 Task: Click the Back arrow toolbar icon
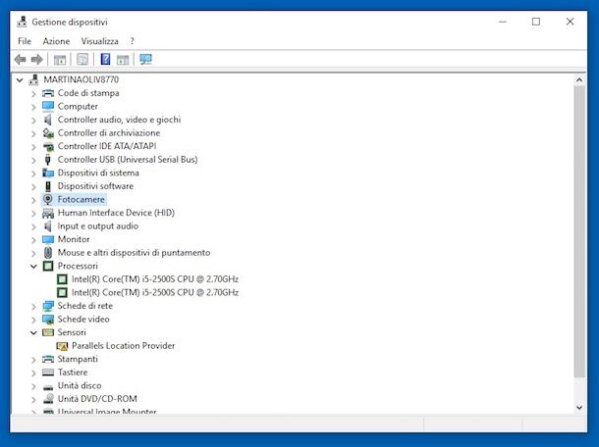20,59
